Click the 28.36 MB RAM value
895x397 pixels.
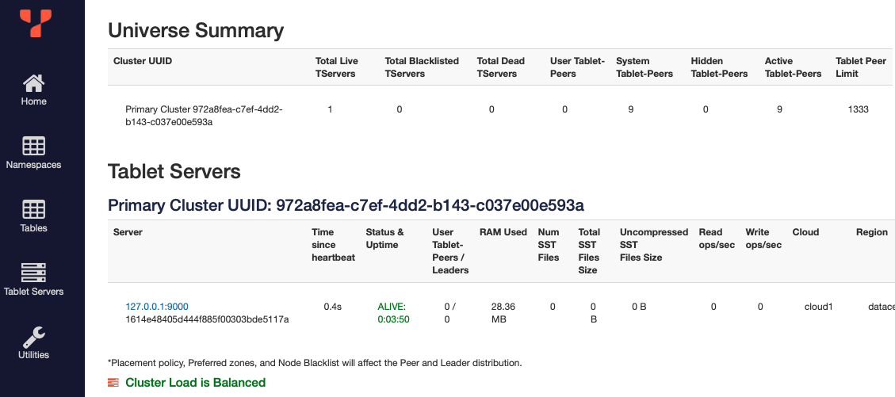(503, 313)
